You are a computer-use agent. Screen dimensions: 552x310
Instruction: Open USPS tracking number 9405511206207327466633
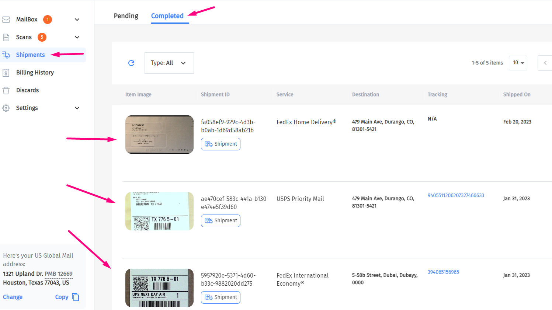click(x=456, y=195)
